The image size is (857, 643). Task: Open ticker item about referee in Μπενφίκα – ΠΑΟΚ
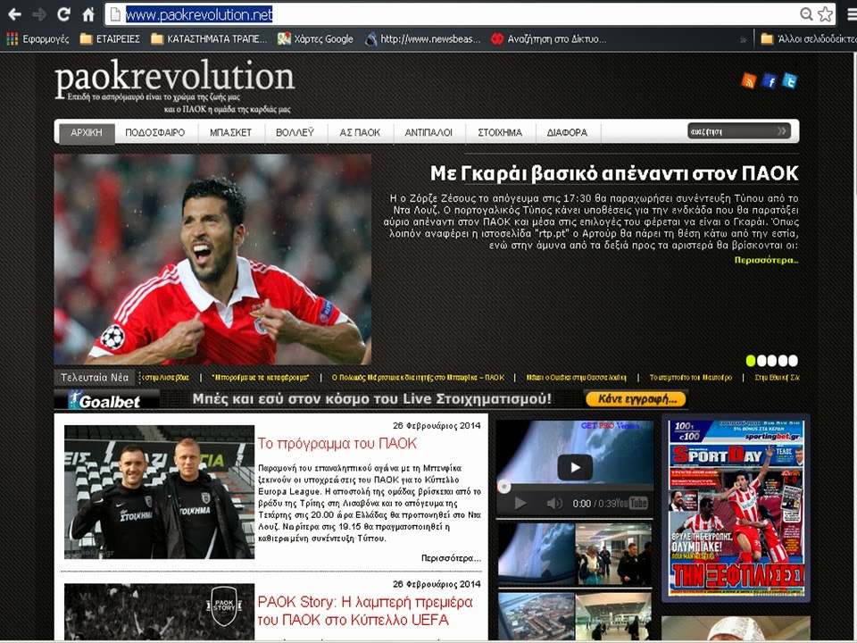pyautogui.click(x=418, y=377)
